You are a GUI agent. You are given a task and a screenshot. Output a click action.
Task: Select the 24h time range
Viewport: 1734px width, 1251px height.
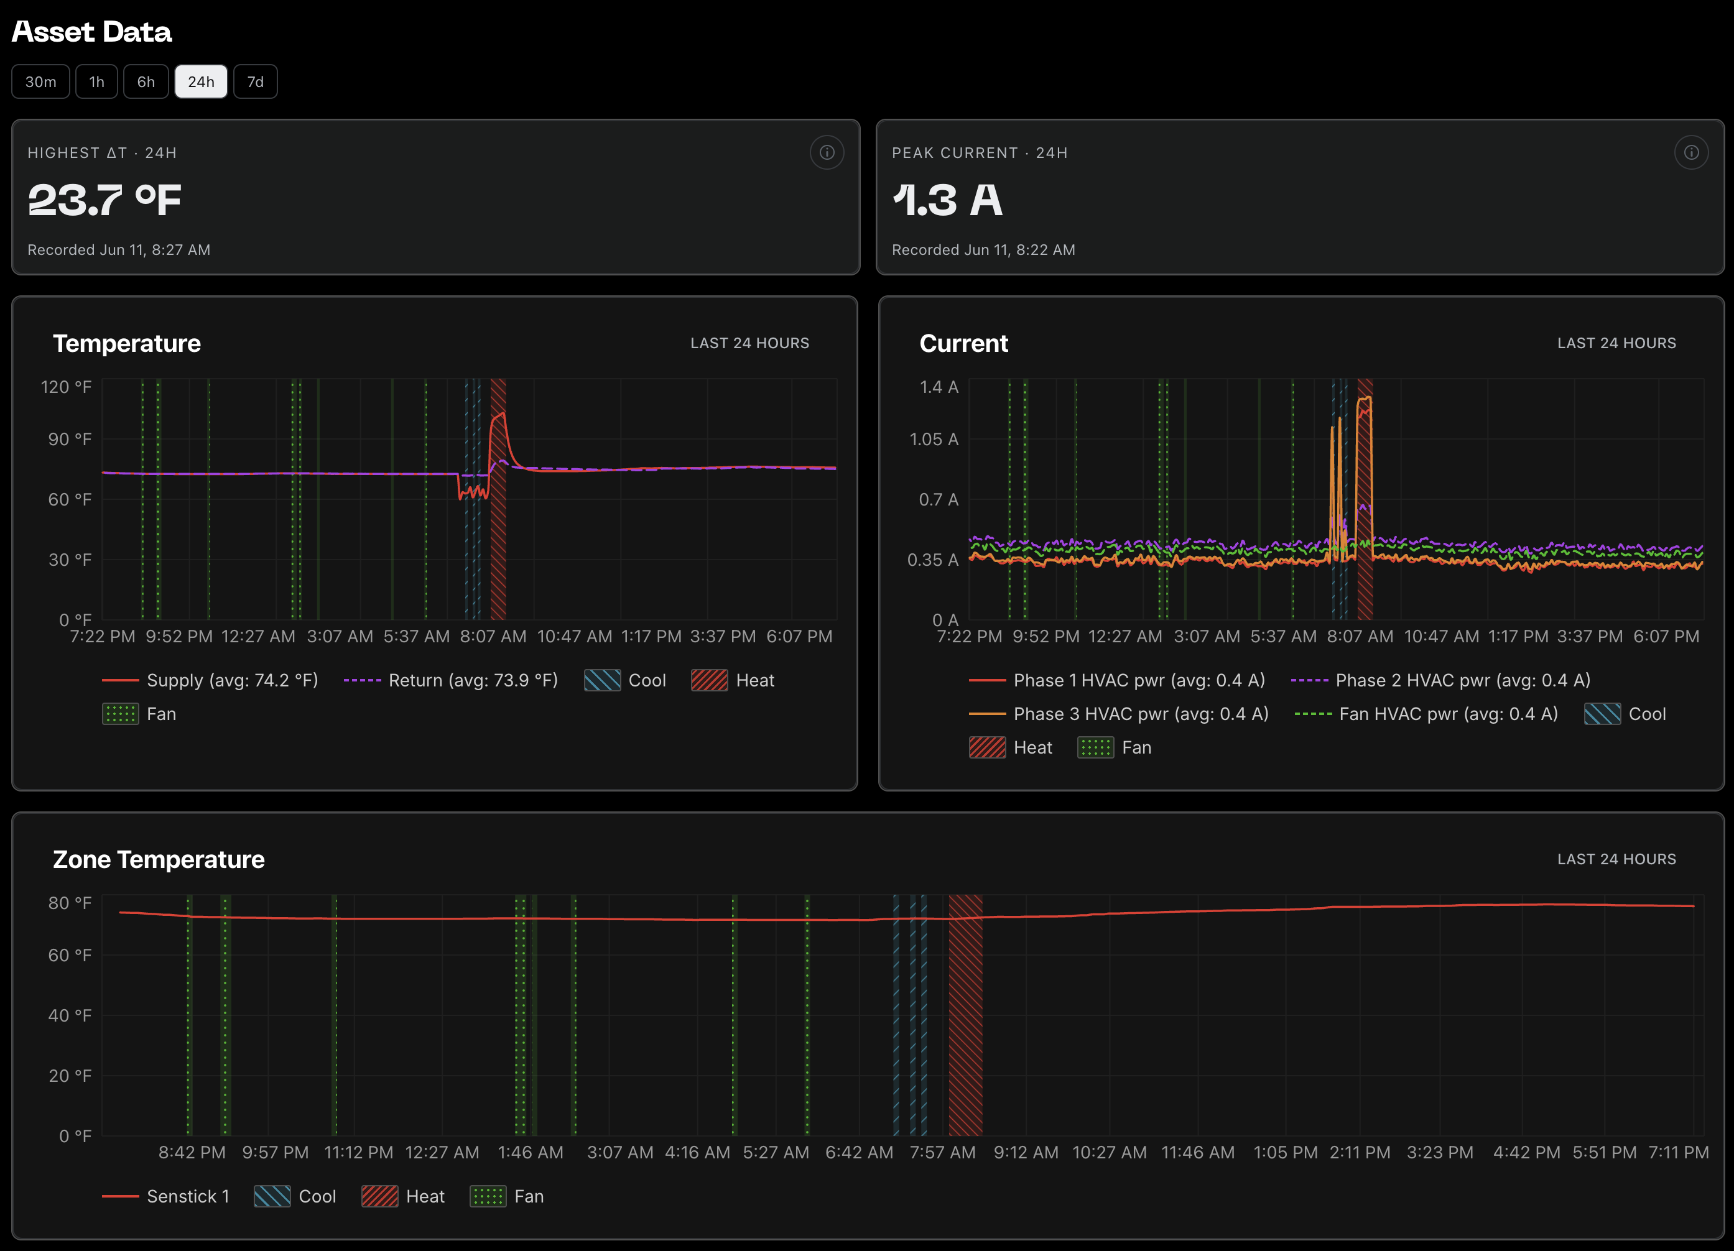[x=201, y=82]
